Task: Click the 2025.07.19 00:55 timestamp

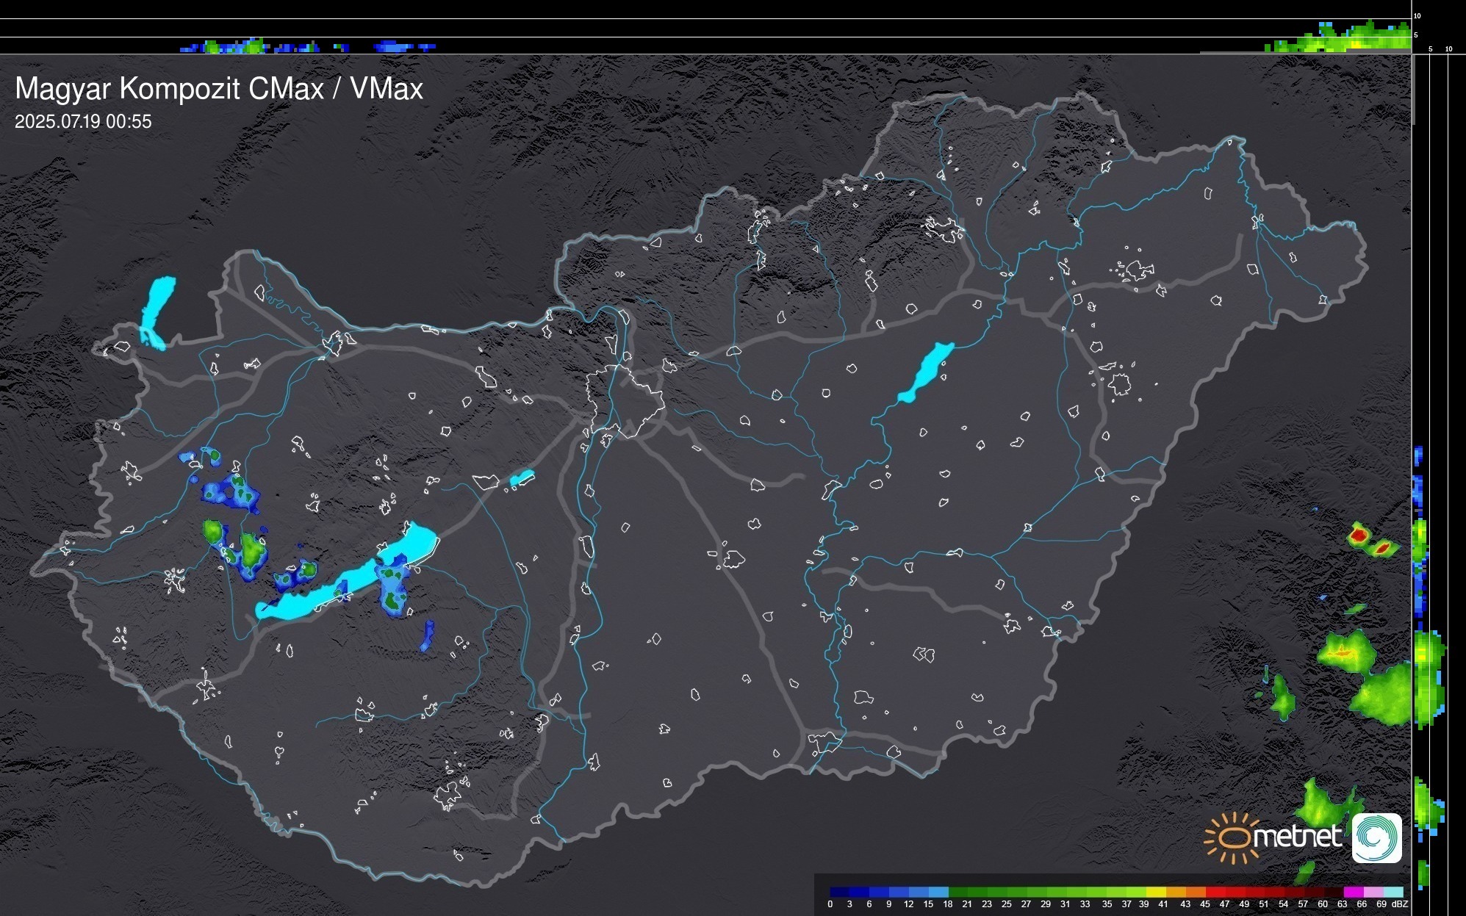Action: [x=83, y=121]
